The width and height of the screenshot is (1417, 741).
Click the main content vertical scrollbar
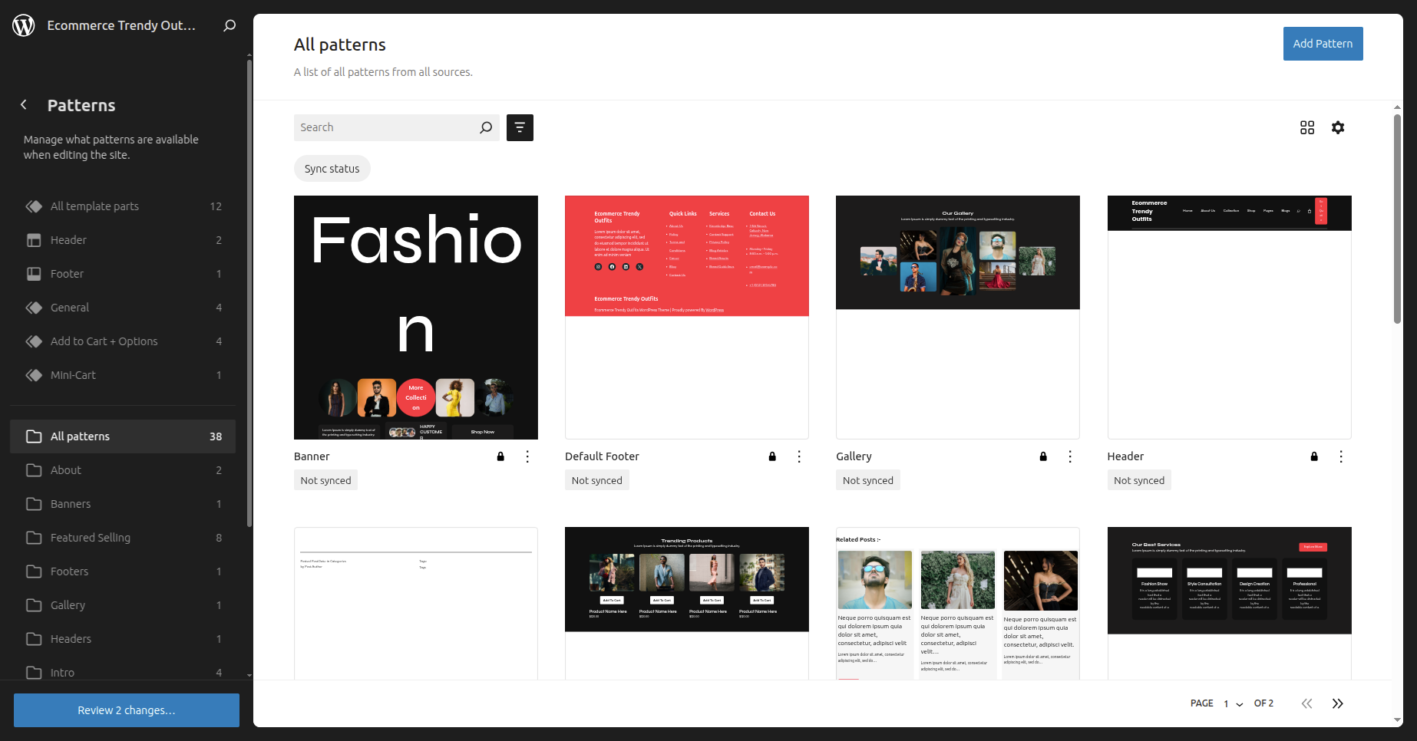(x=1397, y=219)
